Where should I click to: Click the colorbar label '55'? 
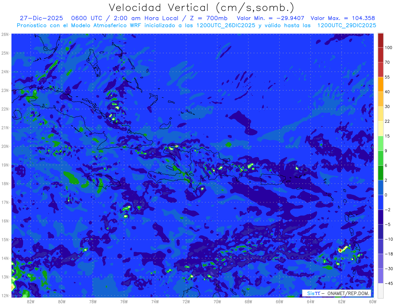[387, 77]
